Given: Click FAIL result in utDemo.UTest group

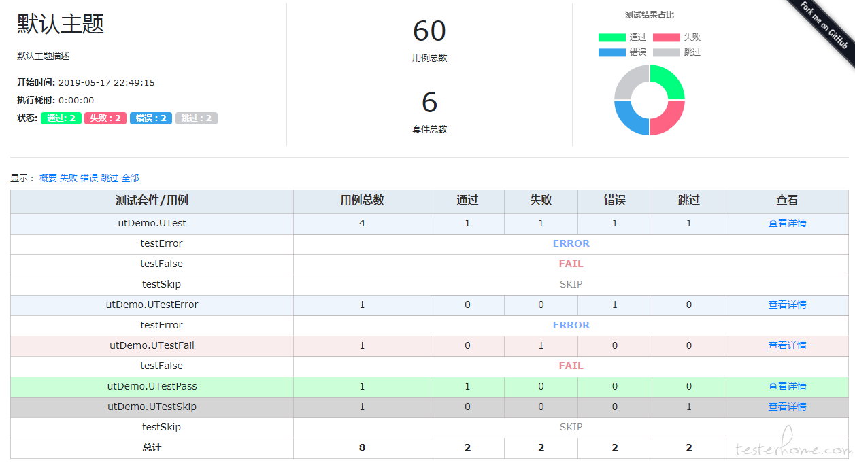Looking at the screenshot, I should 571,264.
